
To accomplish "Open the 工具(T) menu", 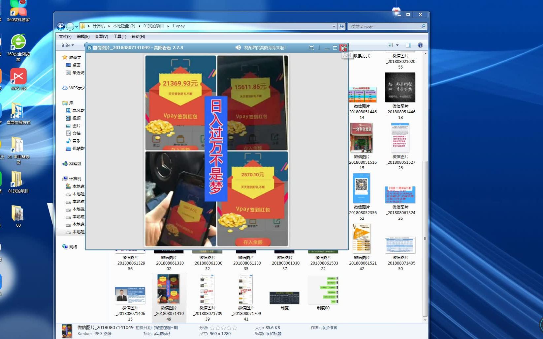I will pos(120,37).
